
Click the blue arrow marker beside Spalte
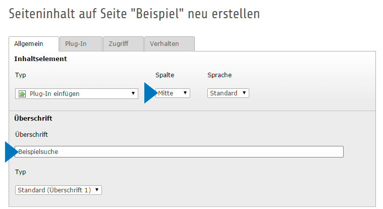coord(150,93)
